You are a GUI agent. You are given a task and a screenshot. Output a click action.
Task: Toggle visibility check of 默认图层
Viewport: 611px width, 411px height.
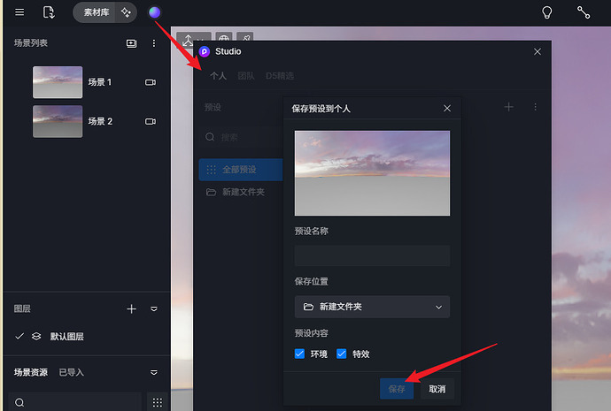[19, 337]
